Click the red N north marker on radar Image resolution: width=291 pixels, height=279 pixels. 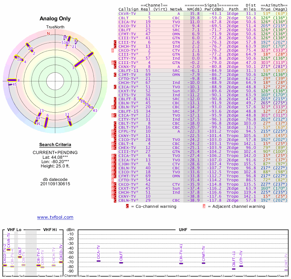pos(48,34)
